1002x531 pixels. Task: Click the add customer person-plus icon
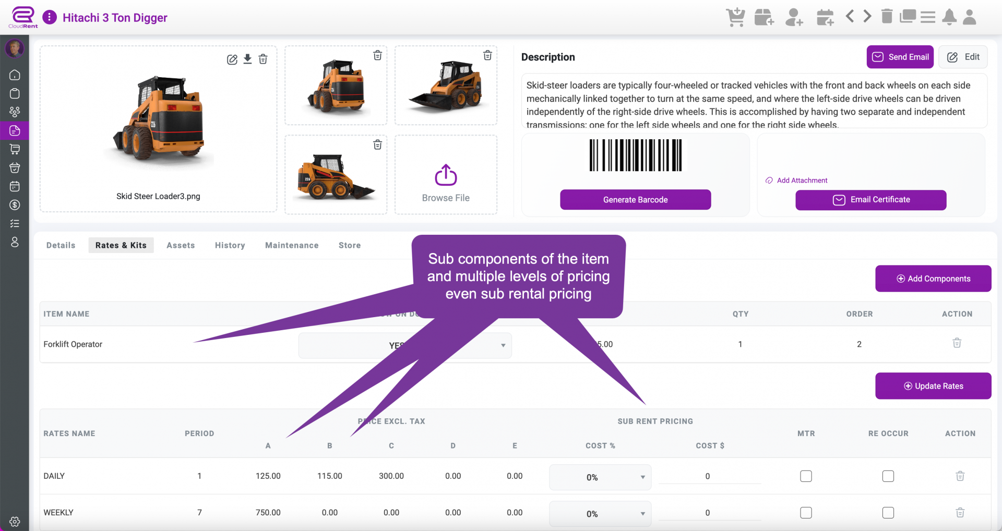[x=794, y=17]
